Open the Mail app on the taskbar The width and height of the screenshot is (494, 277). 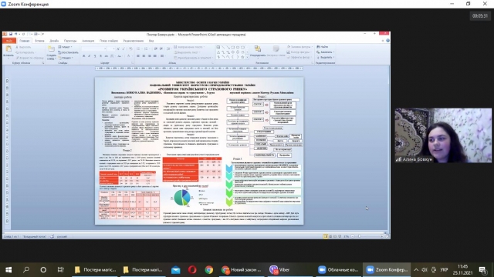(x=176, y=269)
